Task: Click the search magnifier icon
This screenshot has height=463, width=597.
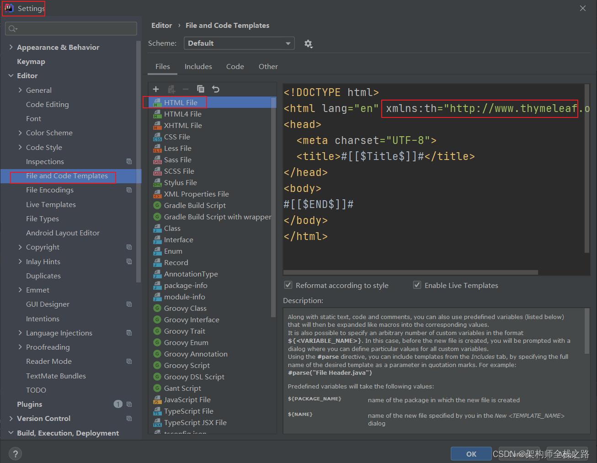Action: [x=12, y=29]
